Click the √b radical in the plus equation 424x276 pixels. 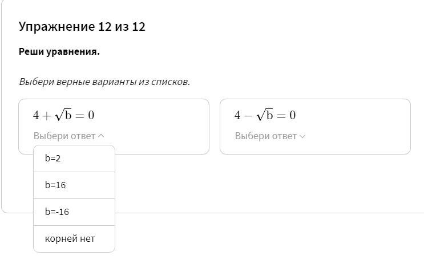[x=63, y=115]
